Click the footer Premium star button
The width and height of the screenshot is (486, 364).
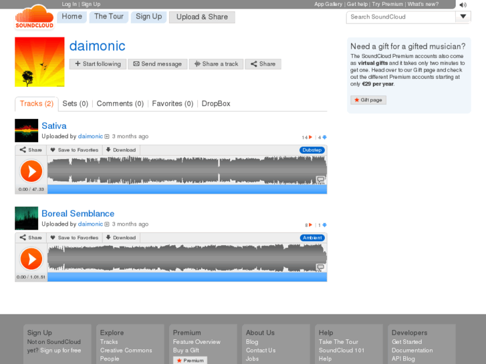pyautogui.click(x=190, y=360)
